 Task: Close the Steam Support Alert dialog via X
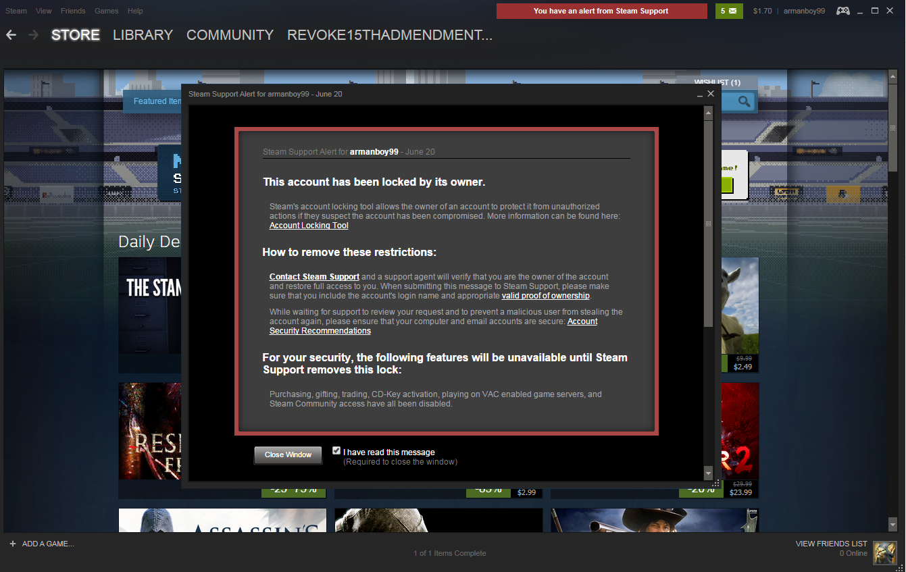[x=711, y=94]
